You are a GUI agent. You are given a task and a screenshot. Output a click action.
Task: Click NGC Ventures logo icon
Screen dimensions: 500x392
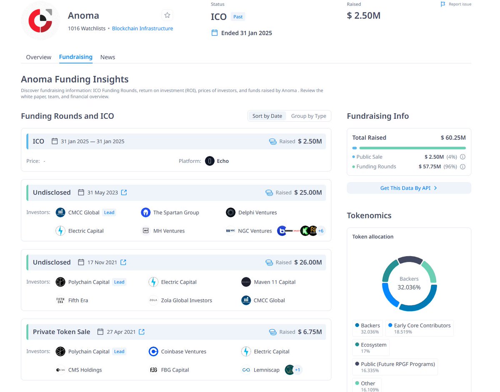point(231,231)
